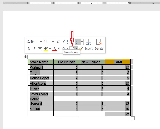Click the horizontal ruler at mark 5

pyautogui.click(x=153, y=3)
